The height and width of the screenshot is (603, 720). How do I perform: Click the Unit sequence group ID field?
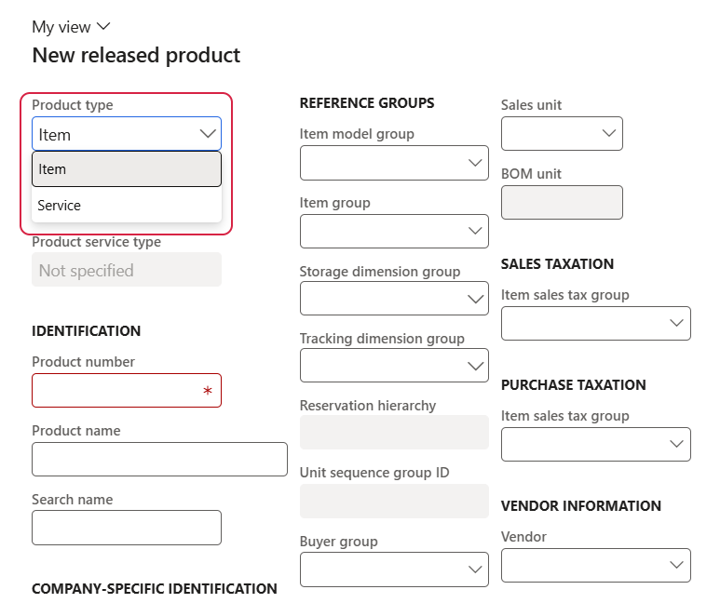pos(394,502)
